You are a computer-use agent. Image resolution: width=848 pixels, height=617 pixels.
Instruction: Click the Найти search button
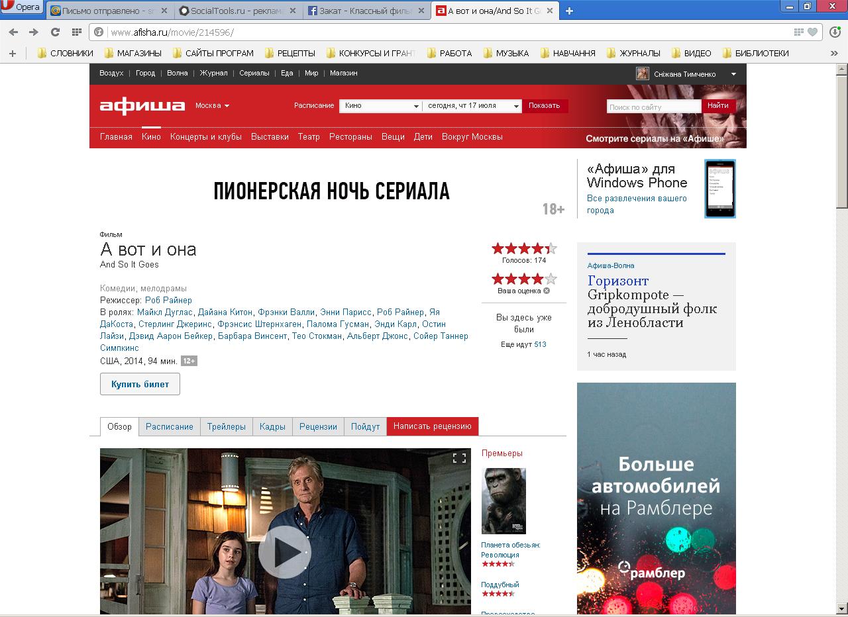(x=718, y=106)
